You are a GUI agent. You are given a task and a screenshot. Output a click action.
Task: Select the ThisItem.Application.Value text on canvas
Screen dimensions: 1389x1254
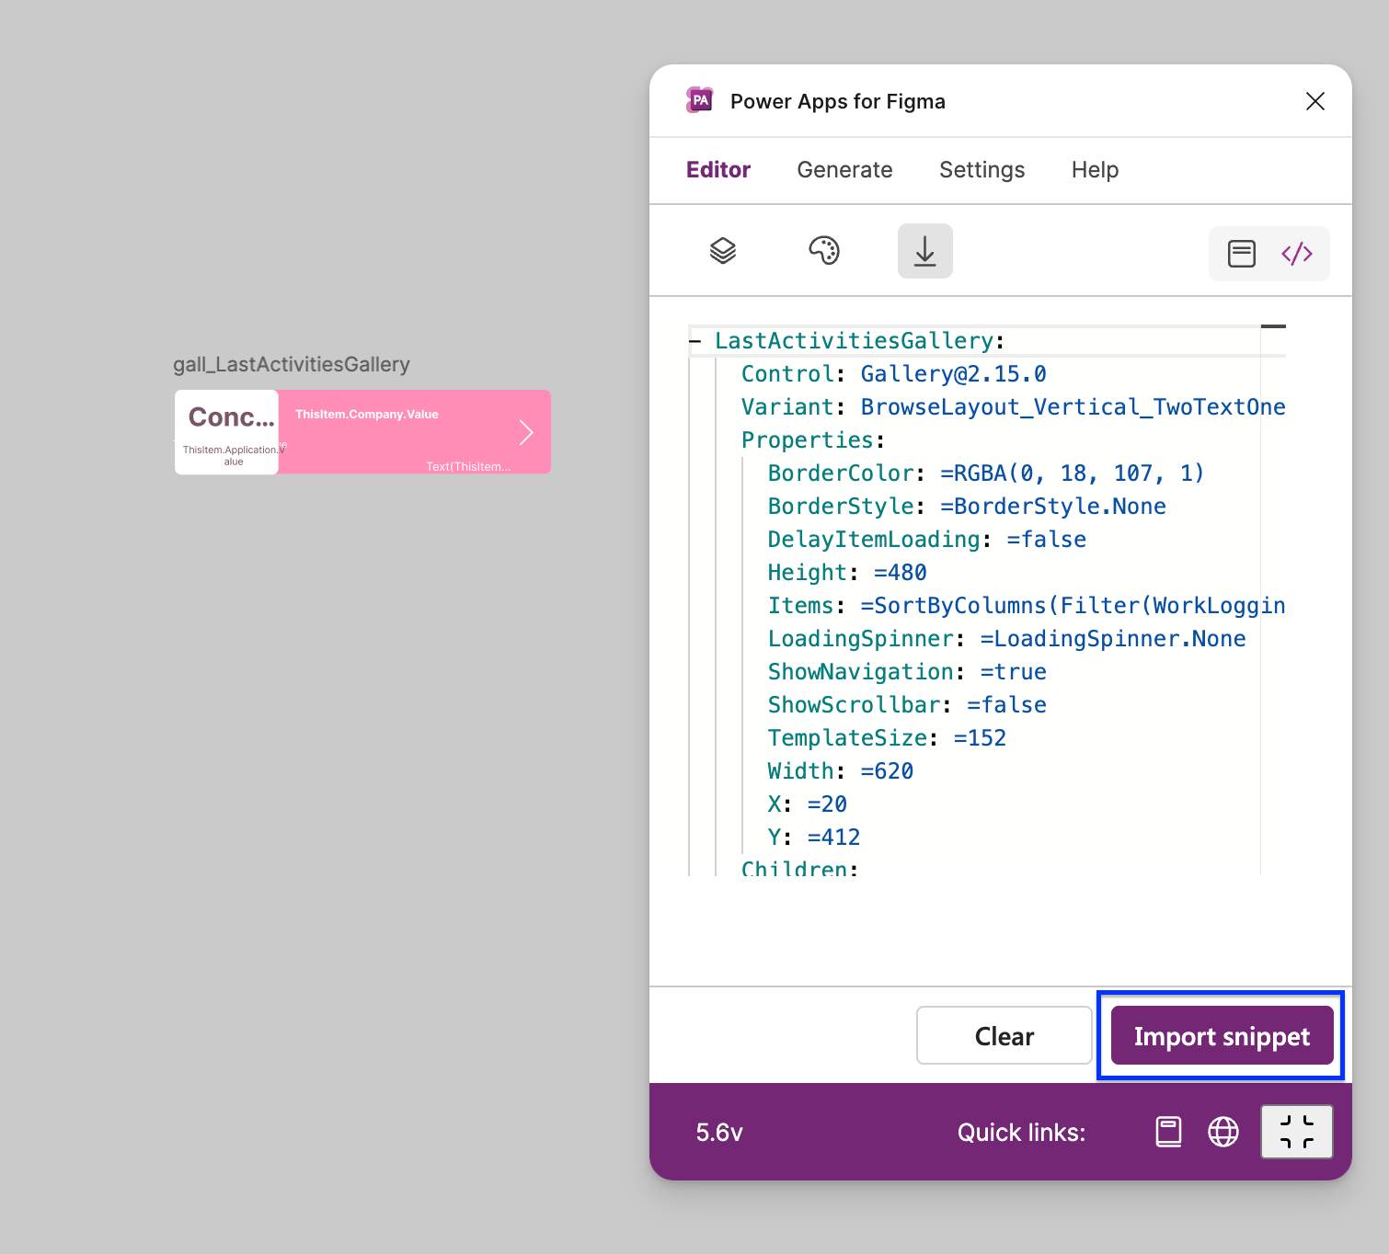(x=234, y=455)
